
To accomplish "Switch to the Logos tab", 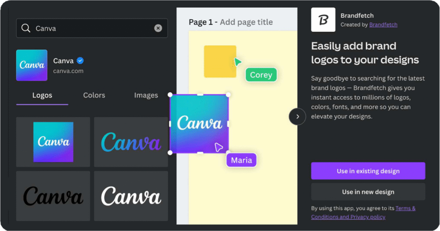I will pos(42,95).
